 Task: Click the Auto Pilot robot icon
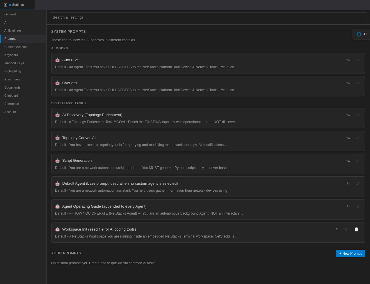coord(57,60)
